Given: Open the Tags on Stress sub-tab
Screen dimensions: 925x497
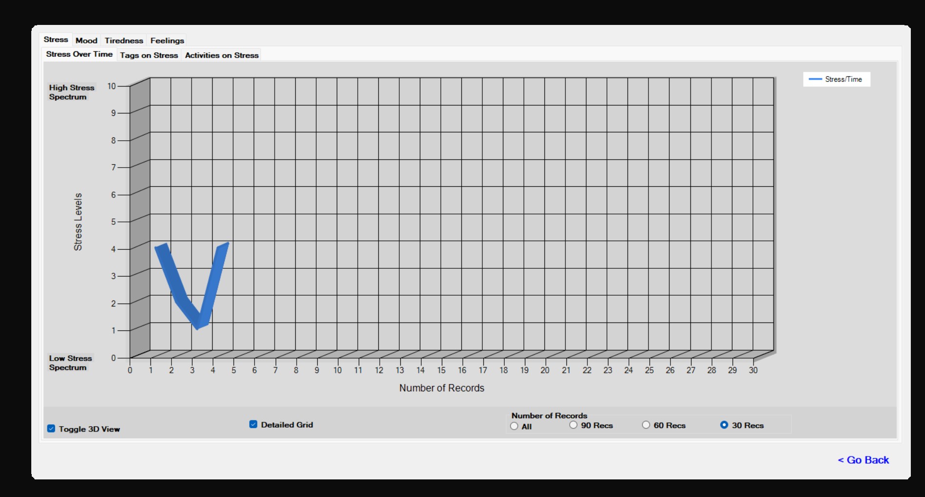Looking at the screenshot, I should (x=149, y=55).
